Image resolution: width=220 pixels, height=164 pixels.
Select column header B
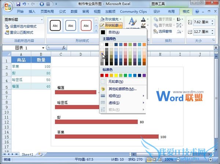click(41, 54)
